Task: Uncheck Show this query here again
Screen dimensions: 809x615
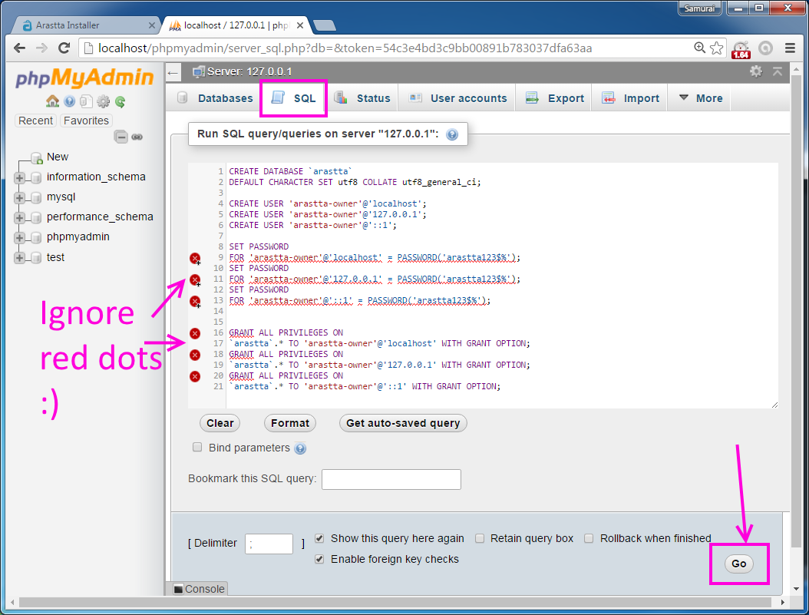Action: click(x=319, y=538)
